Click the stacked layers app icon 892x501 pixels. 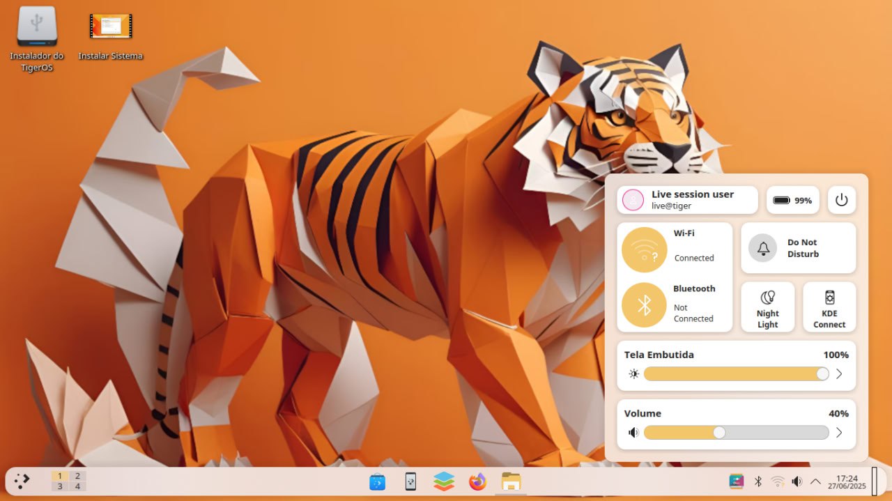coord(444,481)
